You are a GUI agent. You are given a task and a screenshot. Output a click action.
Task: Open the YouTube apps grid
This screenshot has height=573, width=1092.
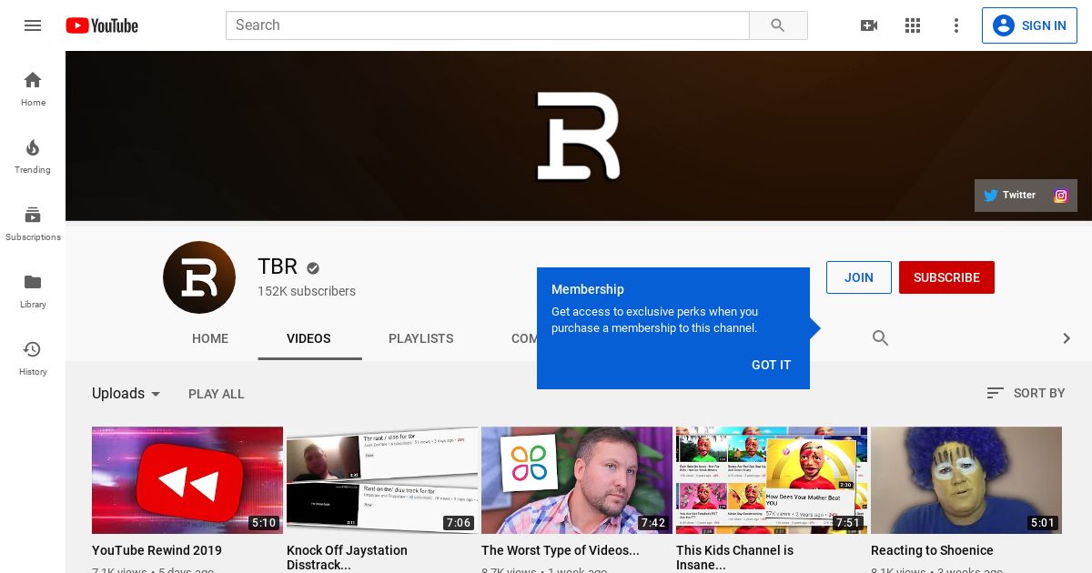click(913, 25)
